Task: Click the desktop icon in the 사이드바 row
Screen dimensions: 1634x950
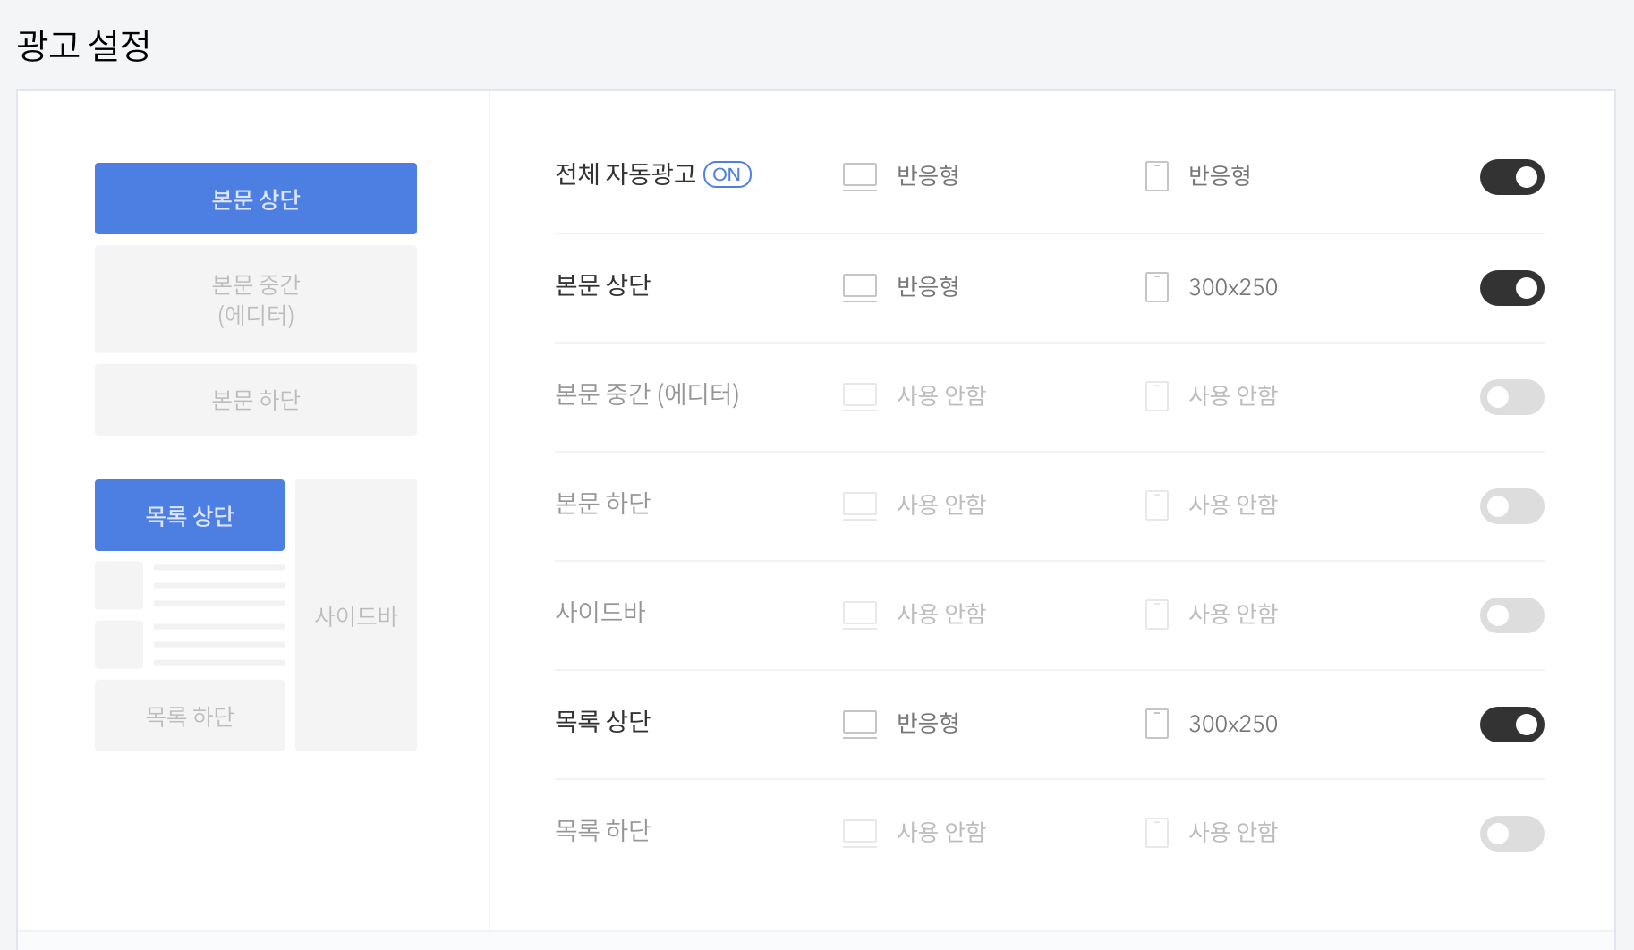Action: tap(858, 614)
